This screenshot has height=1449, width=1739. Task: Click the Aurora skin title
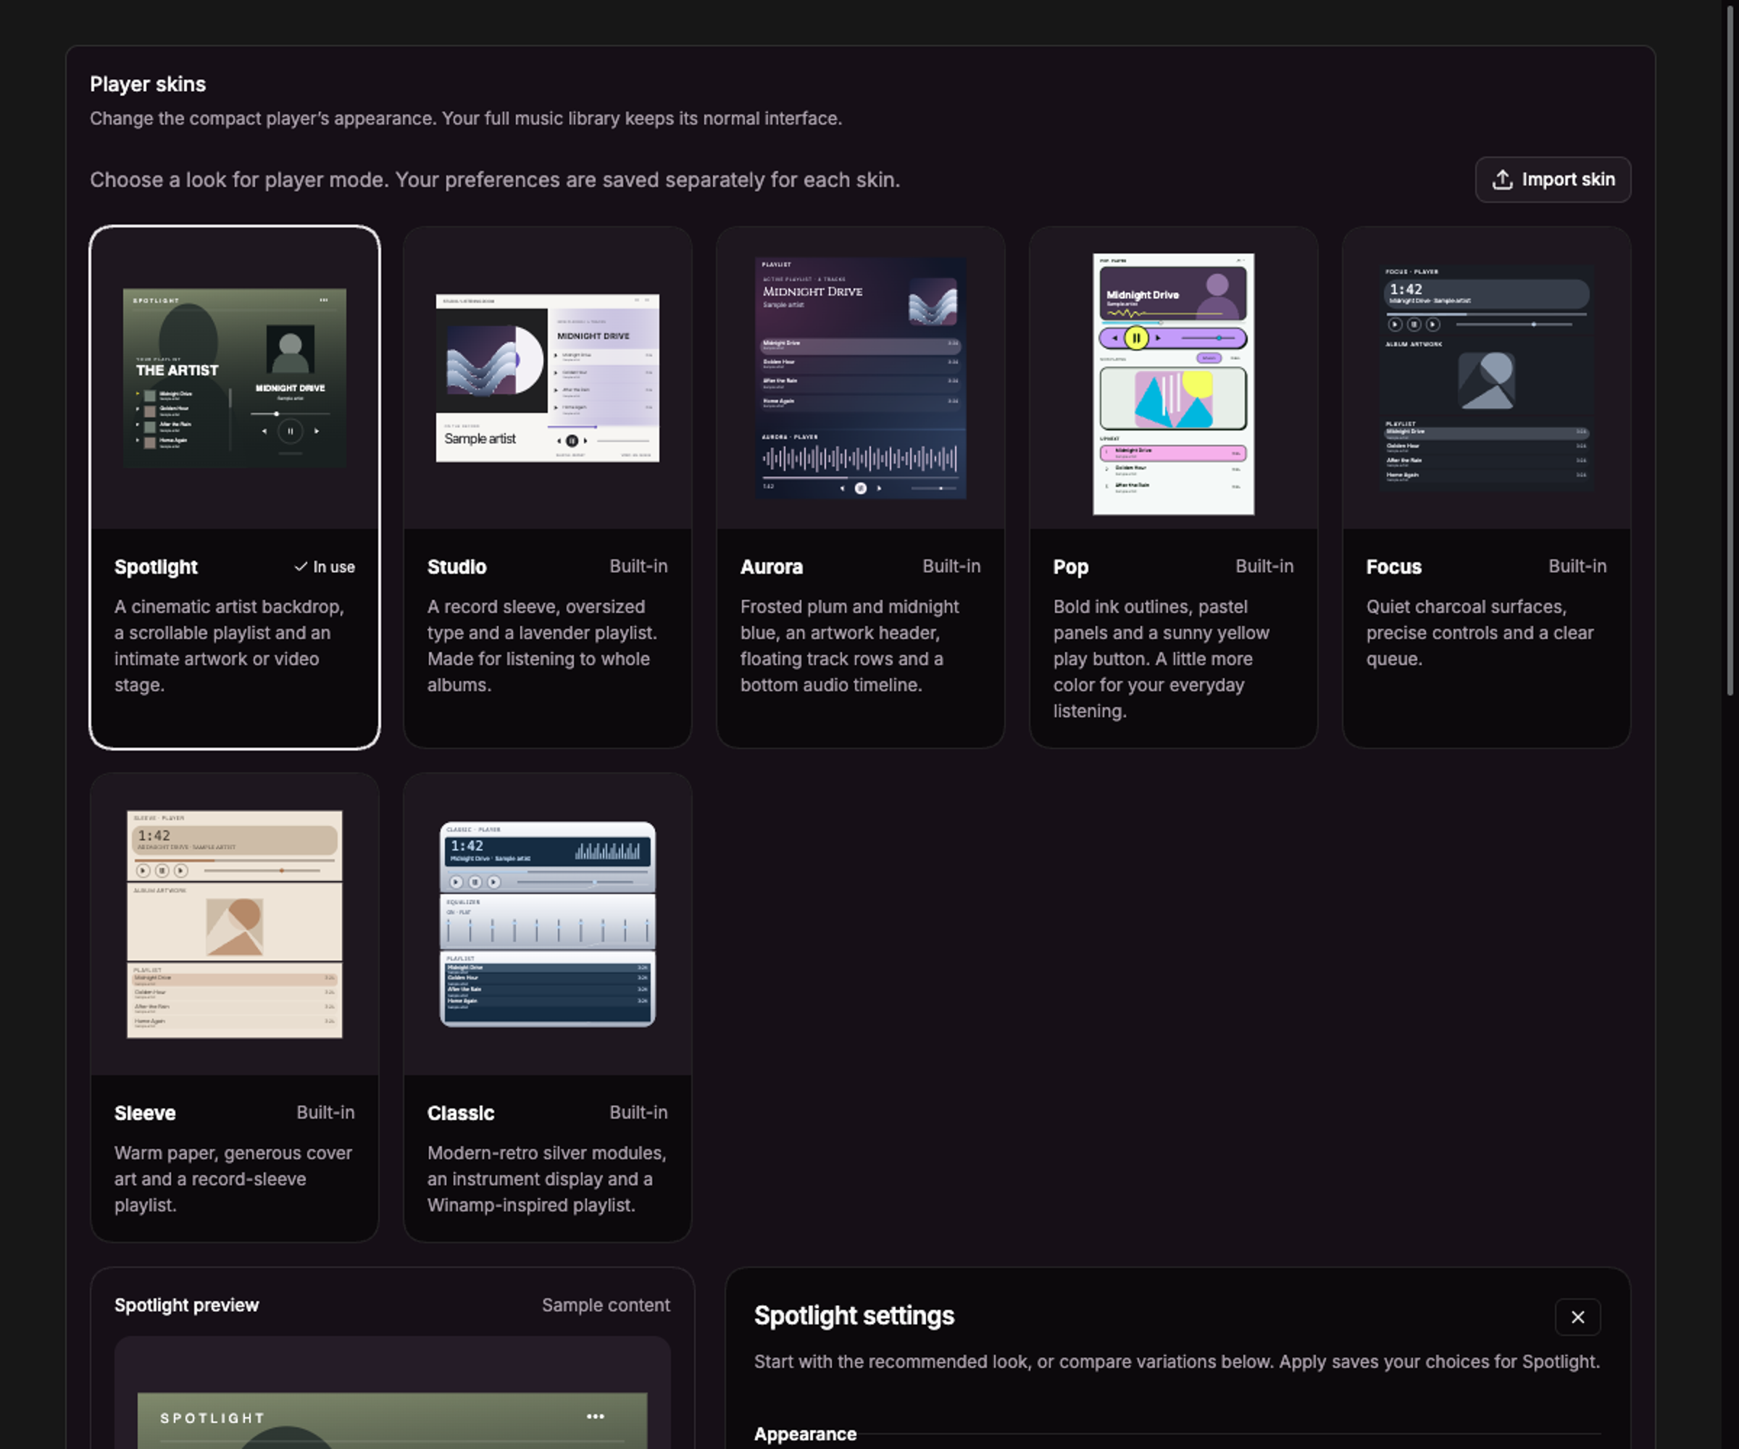click(x=771, y=567)
